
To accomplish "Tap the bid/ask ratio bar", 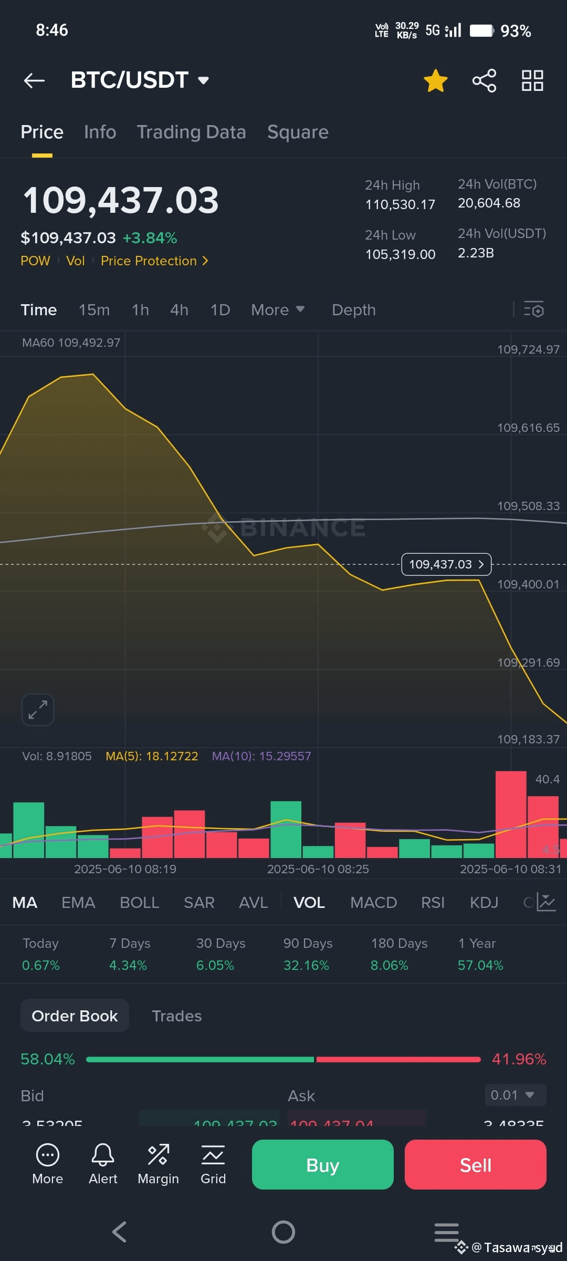I will pyautogui.click(x=283, y=1059).
